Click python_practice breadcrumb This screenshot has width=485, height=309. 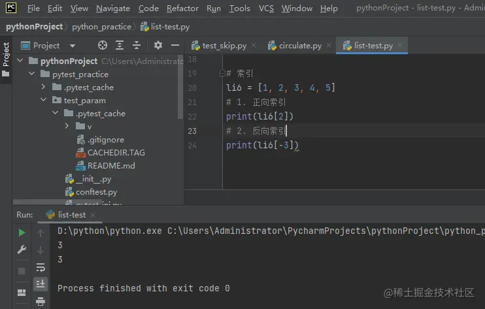pos(101,27)
